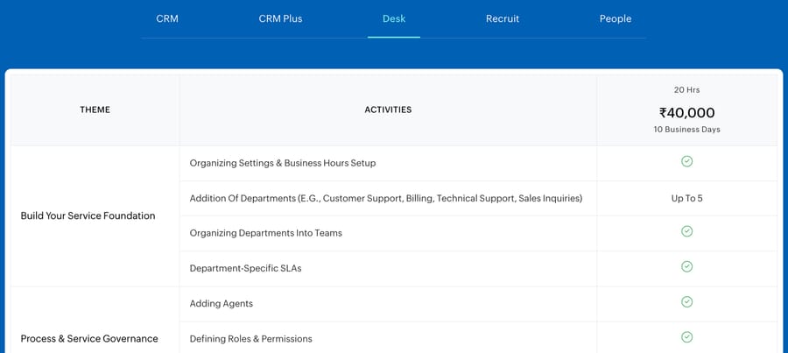Open the People tab
This screenshot has width=788, height=353.
616,19
